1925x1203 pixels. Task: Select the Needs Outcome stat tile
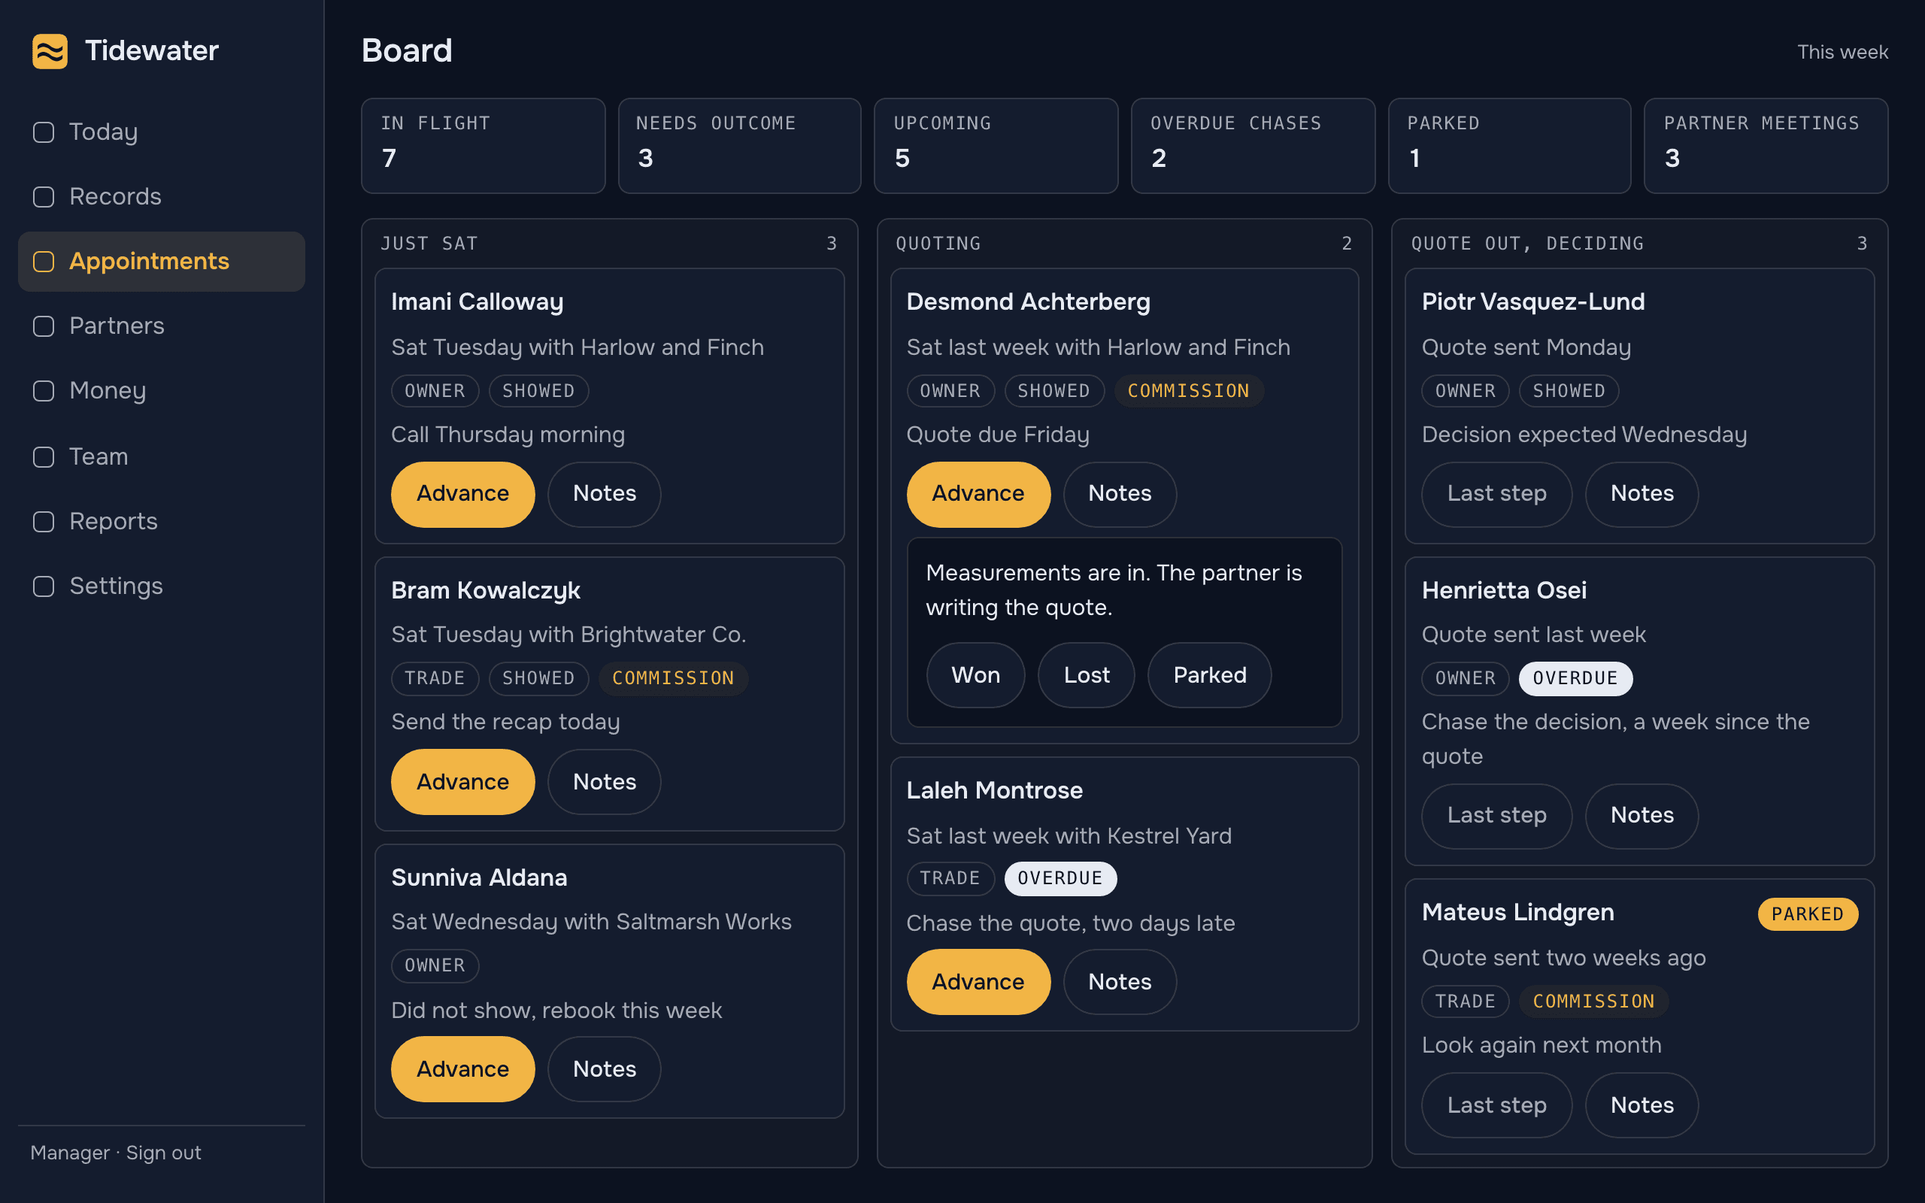pyautogui.click(x=740, y=146)
